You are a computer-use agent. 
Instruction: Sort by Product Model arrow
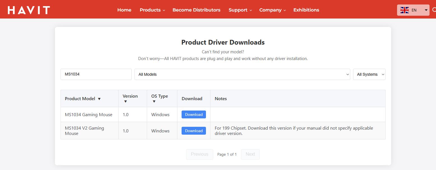tap(99, 99)
